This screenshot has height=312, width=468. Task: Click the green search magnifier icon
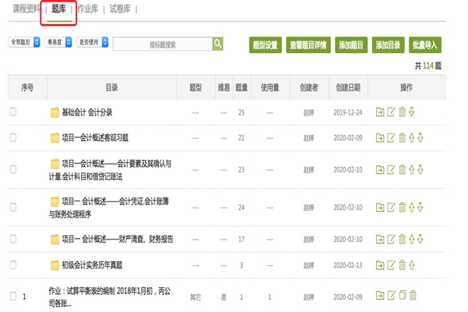[x=218, y=44]
